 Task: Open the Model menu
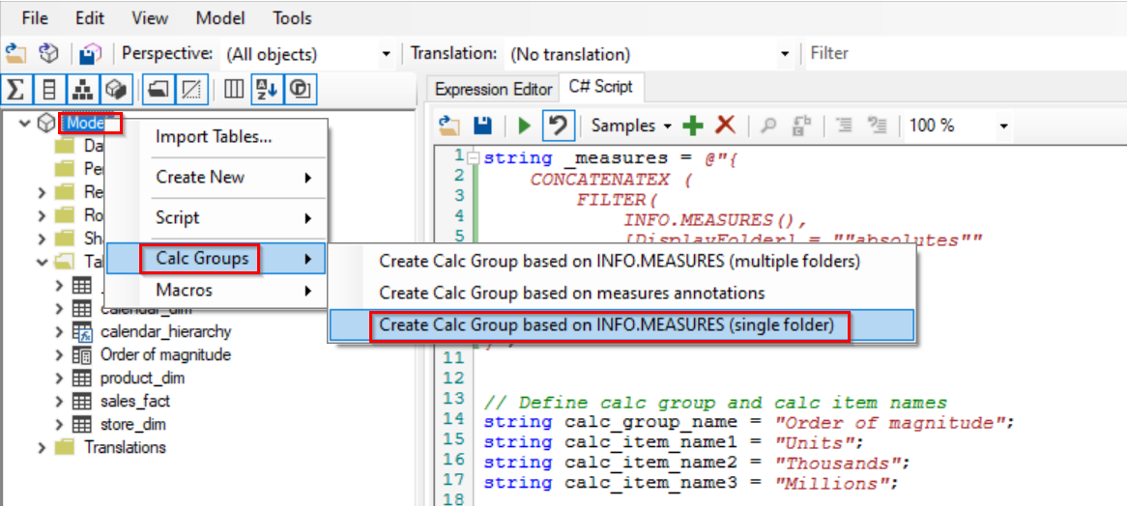tap(220, 18)
